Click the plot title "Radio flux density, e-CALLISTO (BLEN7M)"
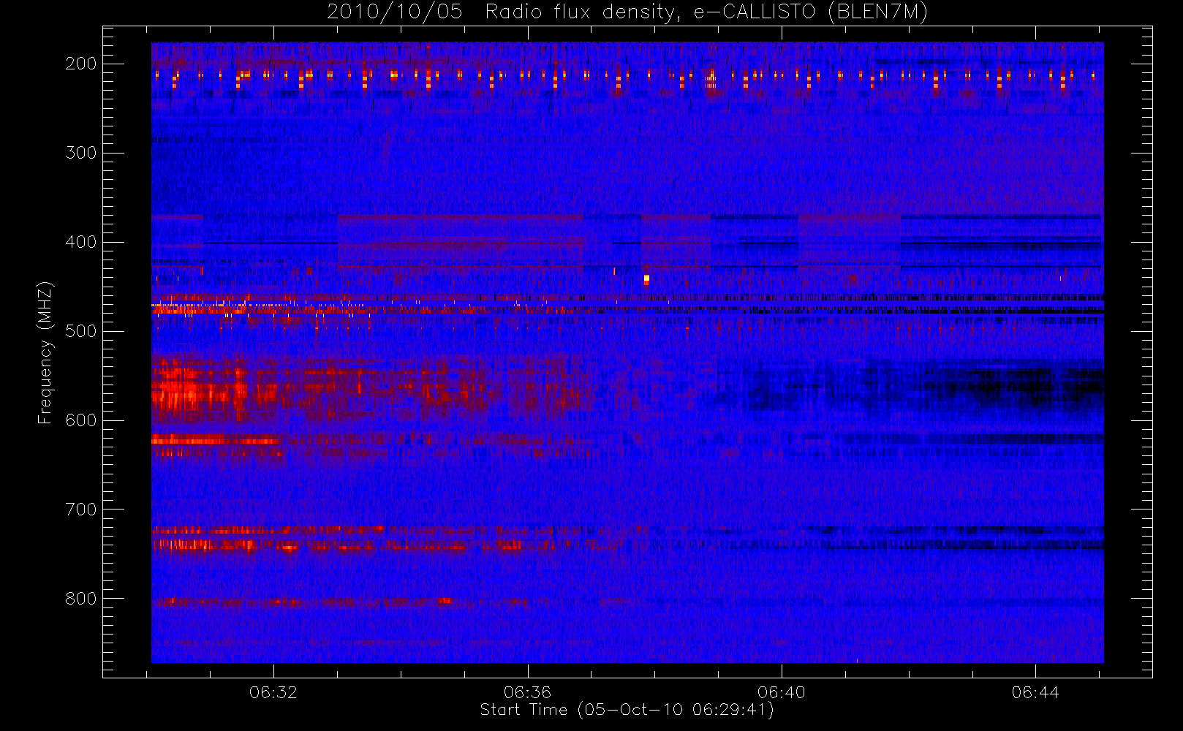Image resolution: width=1183 pixels, height=731 pixels. tap(706, 12)
